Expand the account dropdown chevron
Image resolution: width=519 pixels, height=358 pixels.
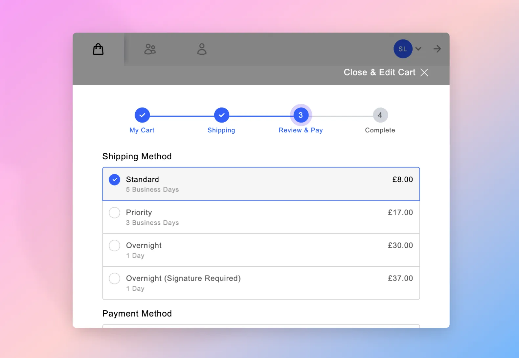tap(418, 49)
